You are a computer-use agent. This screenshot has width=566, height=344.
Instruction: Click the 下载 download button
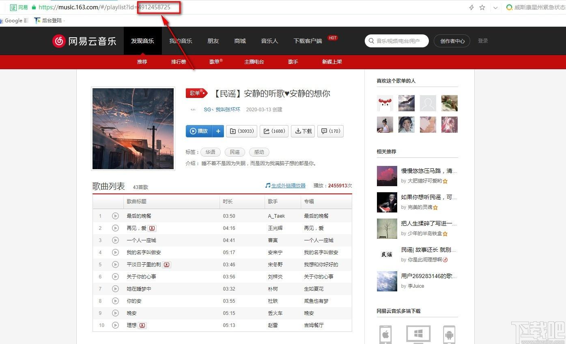point(303,131)
